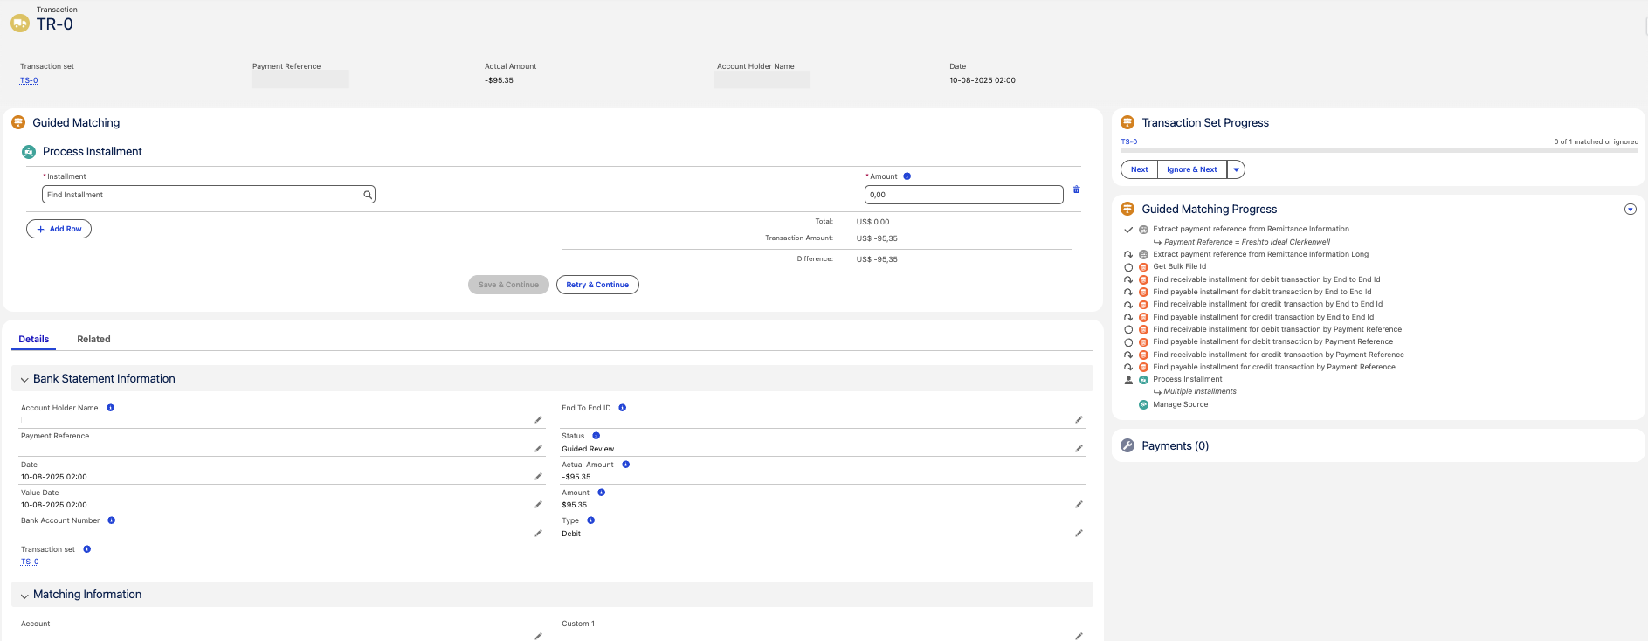1648x641 pixels.
Task: Collapse the Matching Information section
Action: pos(24,596)
